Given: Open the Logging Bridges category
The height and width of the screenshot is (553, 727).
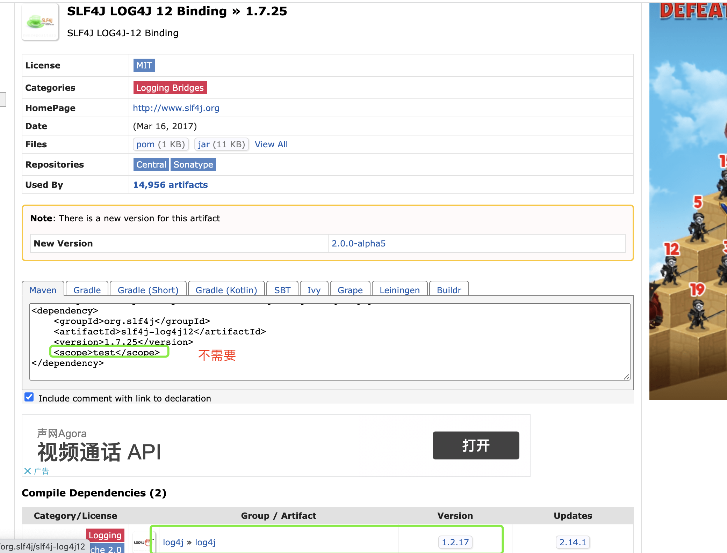Looking at the screenshot, I should pyautogui.click(x=170, y=88).
